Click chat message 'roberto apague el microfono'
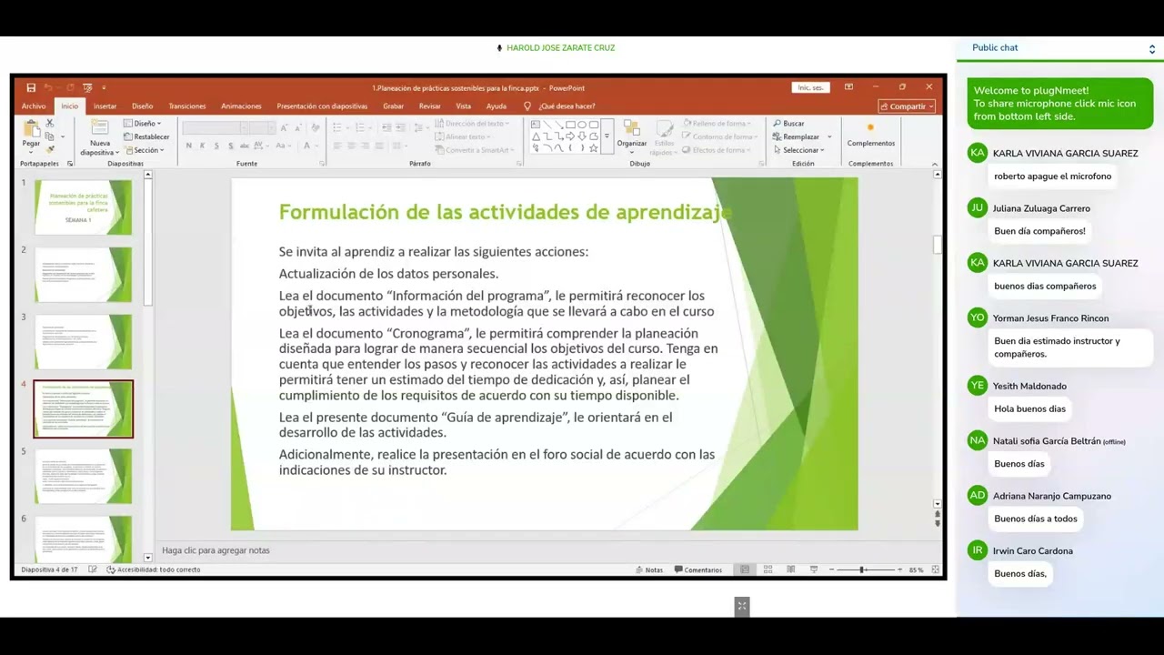Image resolution: width=1164 pixels, height=655 pixels. [1052, 176]
